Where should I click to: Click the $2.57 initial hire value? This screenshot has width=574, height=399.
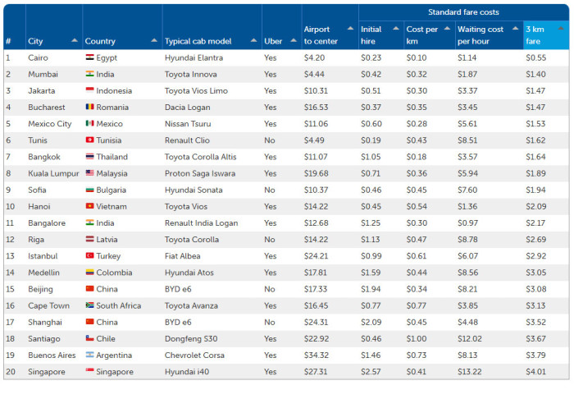(371, 372)
